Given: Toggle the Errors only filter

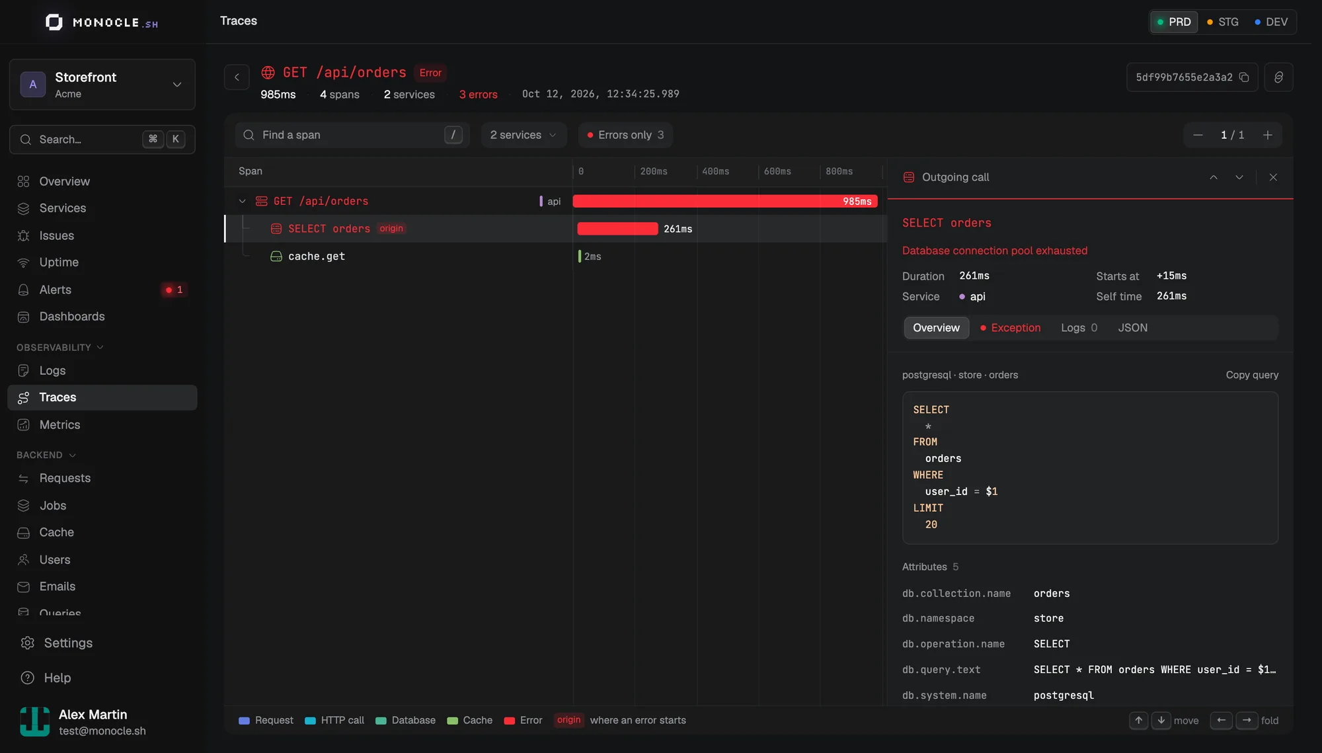Looking at the screenshot, I should pyautogui.click(x=625, y=135).
